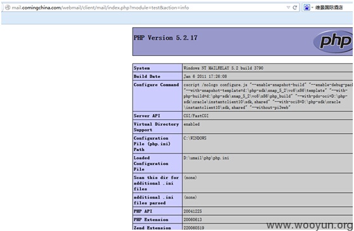Select Configuration File (php.ini) Path label
Screen dimensions: 354x231
(152, 143)
